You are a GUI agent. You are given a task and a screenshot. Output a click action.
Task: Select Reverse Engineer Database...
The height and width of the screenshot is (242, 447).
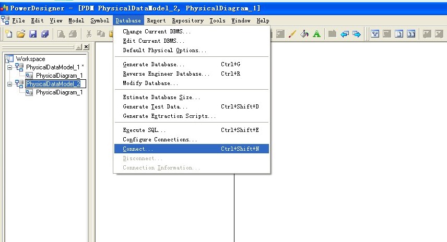tap(192, 74)
